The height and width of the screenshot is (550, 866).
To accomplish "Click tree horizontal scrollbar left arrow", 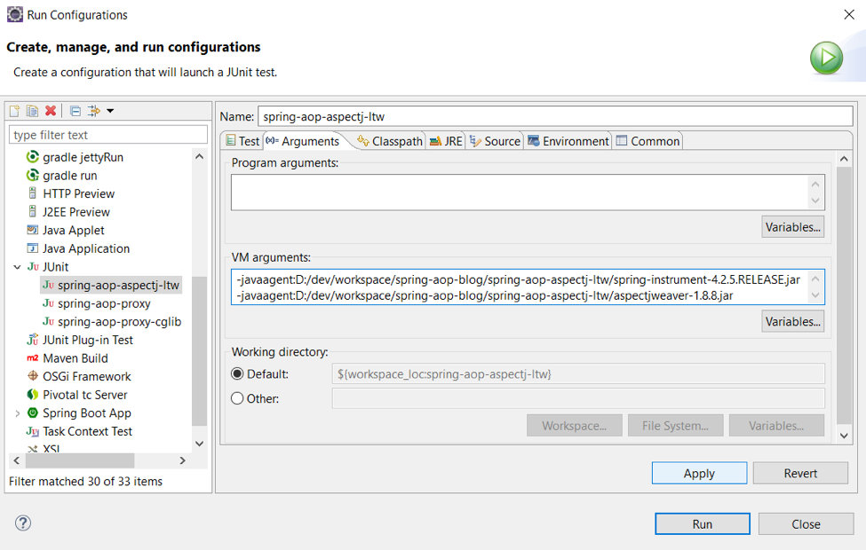I will [17, 460].
